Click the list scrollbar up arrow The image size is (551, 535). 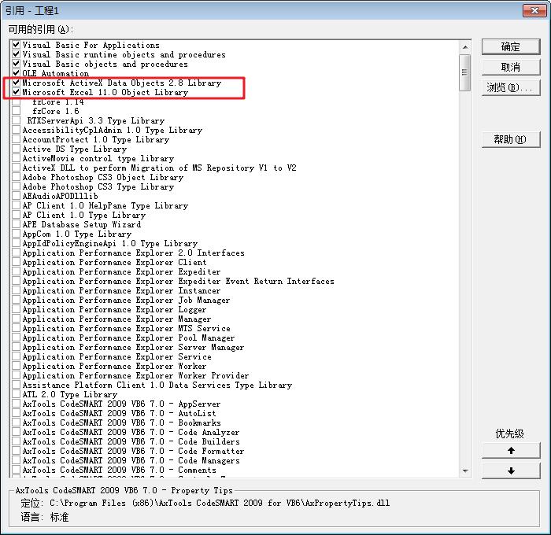tap(465, 46)
